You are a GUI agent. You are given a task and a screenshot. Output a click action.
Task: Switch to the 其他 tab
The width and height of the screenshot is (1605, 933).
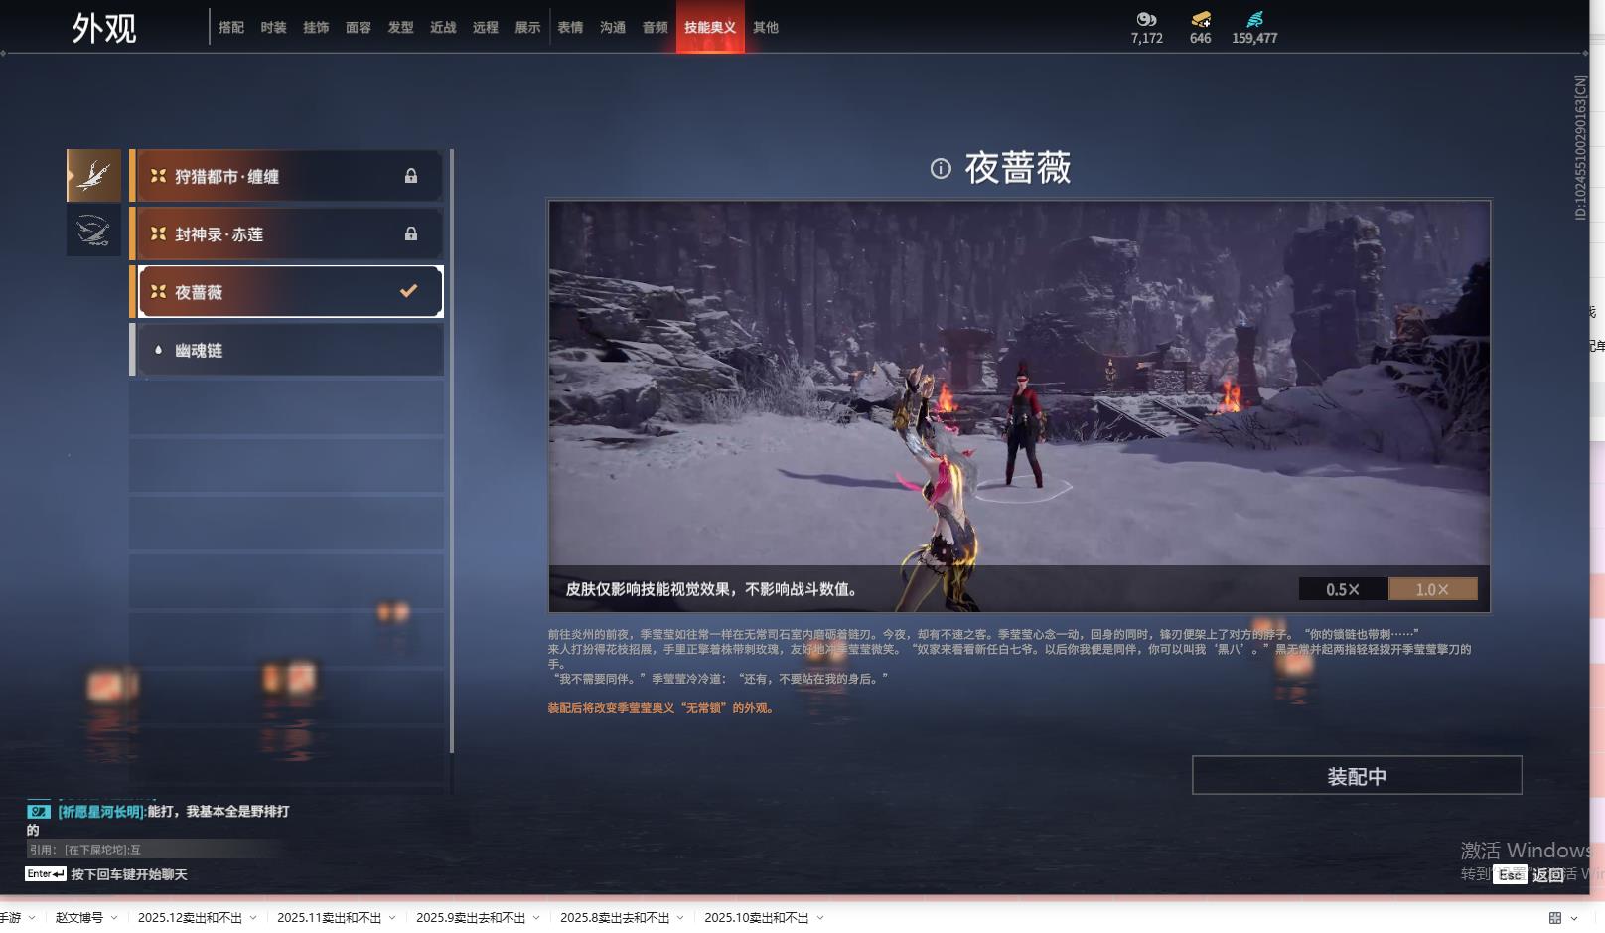[x=766, y=28]
